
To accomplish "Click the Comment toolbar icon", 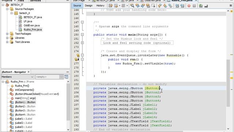I will (x=201, y=6).
